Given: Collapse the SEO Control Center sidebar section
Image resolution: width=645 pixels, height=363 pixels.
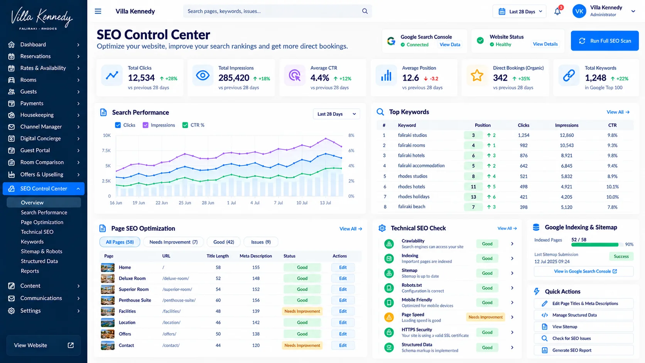Looking at the screenshot, I should click(78, 189).
